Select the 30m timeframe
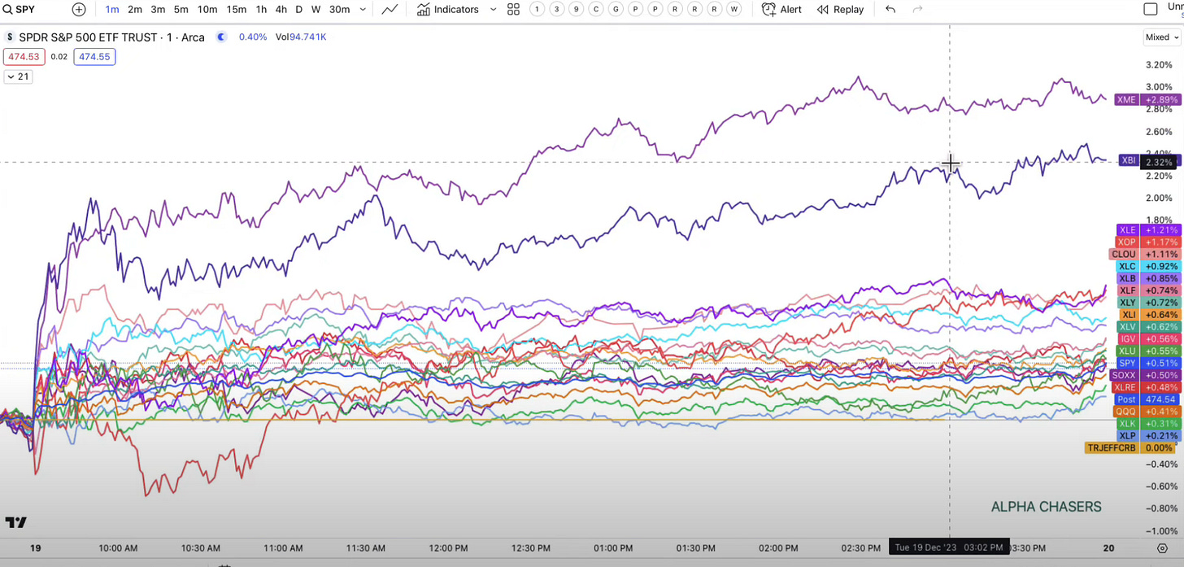Image resolution: width=1184 pixels, height=567 pixels. coord(339,10)
